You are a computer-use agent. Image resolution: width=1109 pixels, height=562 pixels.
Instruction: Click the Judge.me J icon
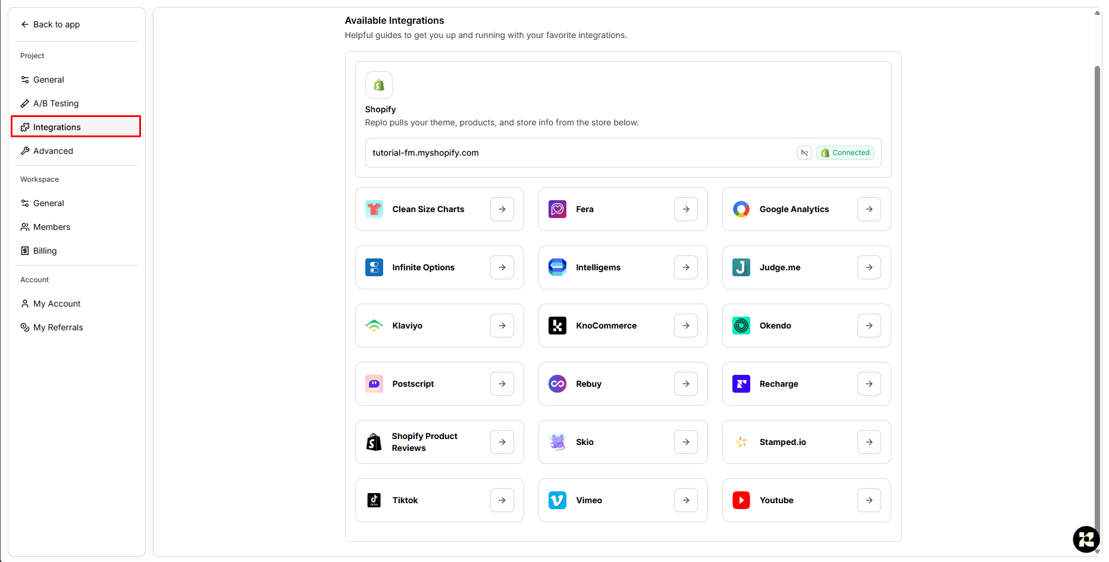pyautogui.click(x=741, y=267)
